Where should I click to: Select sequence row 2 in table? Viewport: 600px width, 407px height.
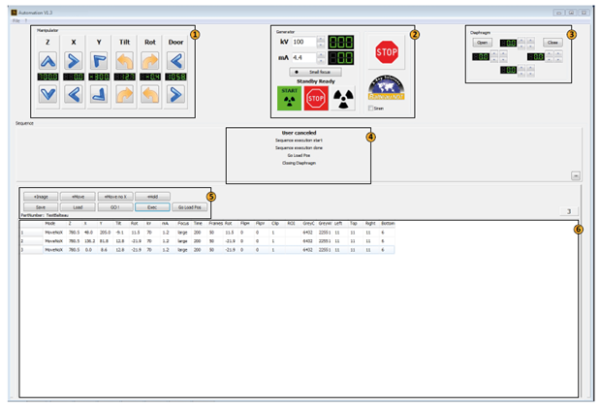pos(207,241)
